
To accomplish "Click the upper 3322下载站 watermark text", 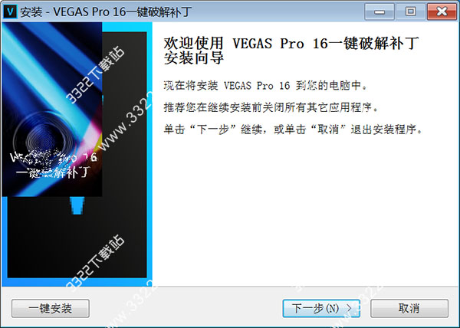I will tap(95, 74).
